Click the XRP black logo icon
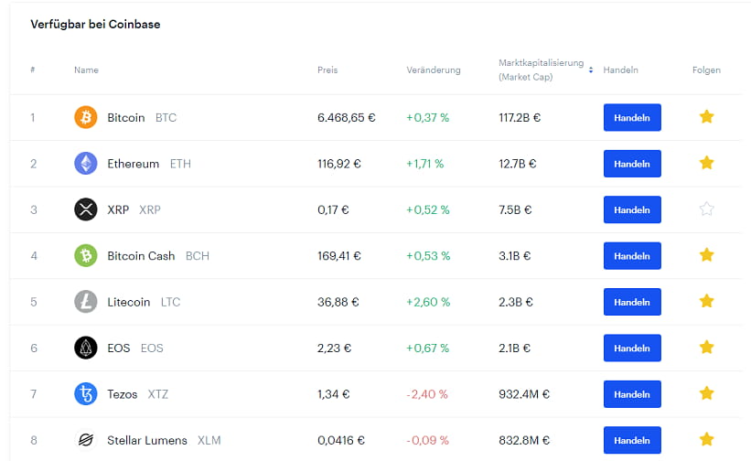 pyautogui.click(x=86, y=209)
